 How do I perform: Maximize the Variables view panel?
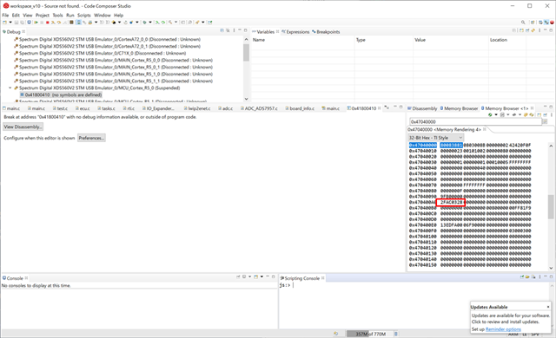[x=552, y=30]
